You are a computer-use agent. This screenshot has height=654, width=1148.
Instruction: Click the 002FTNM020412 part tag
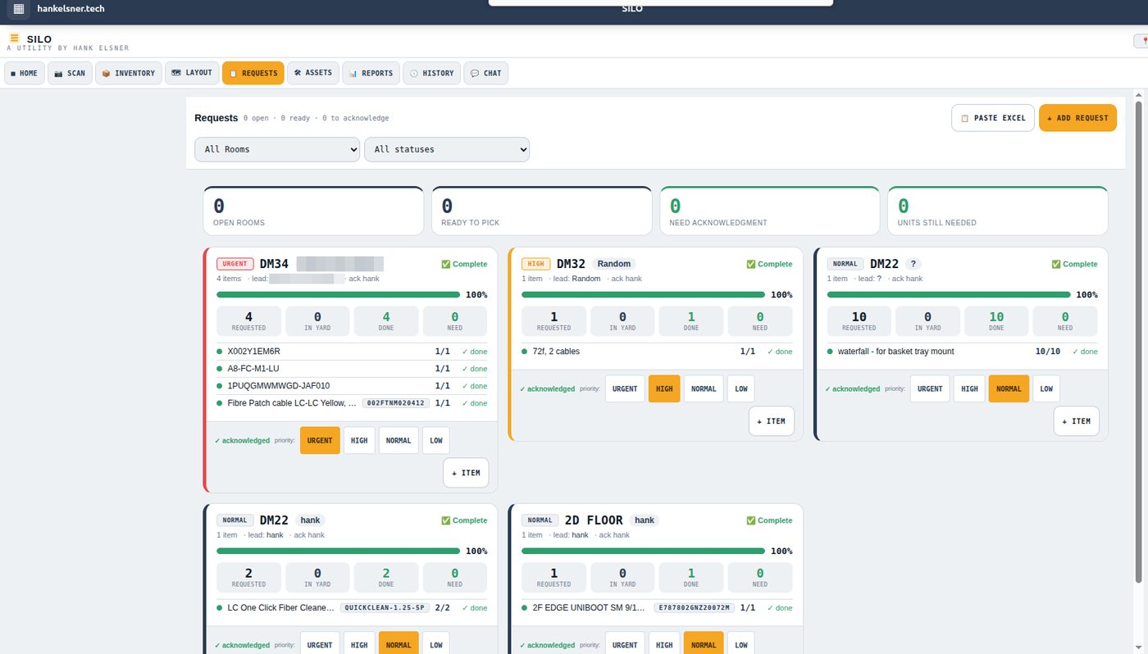point(396,403)
